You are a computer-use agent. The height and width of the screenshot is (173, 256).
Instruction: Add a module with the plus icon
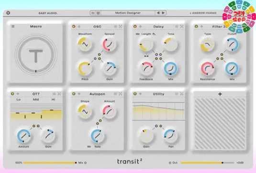(220, 94)
